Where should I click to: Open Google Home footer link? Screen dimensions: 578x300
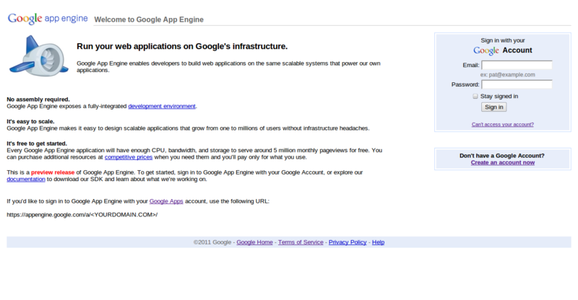coord(254,242)
